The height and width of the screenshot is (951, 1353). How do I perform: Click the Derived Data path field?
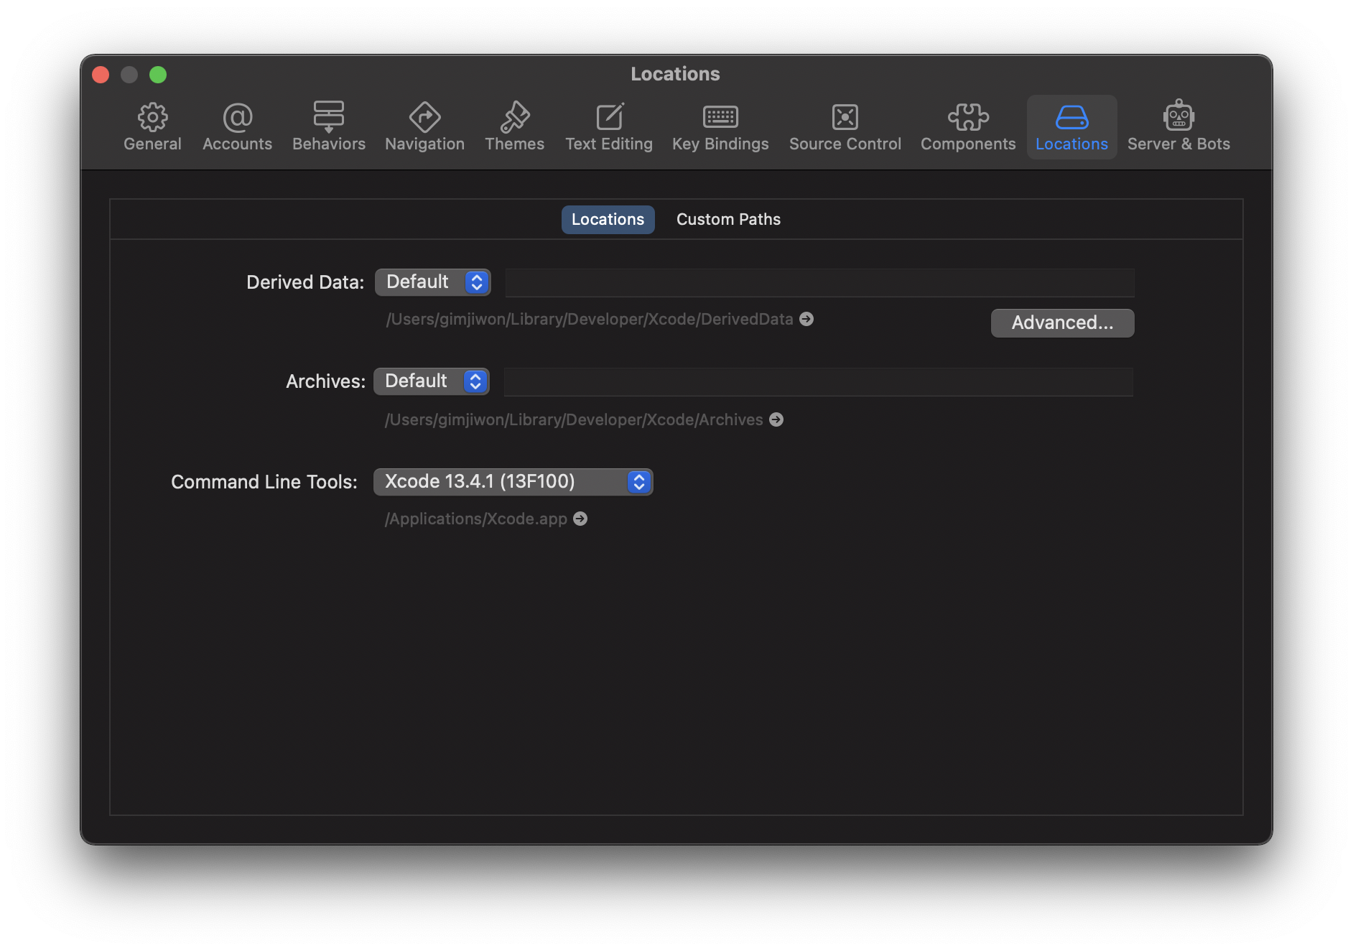pos(819,282)
